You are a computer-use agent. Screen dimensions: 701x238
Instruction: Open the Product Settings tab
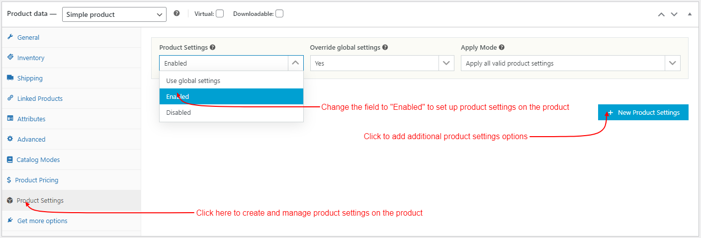coord(71,200)
